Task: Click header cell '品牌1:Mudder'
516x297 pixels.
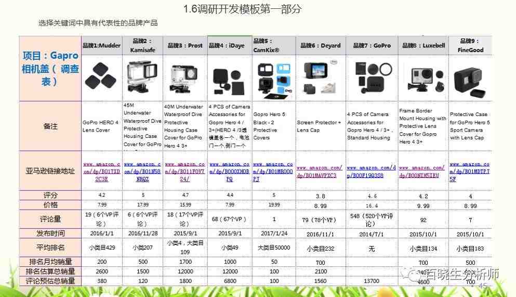Action: (x=102, y=45)
